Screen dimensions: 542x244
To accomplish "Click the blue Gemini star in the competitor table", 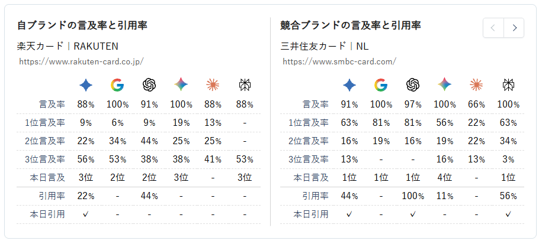I will point(349,85).
